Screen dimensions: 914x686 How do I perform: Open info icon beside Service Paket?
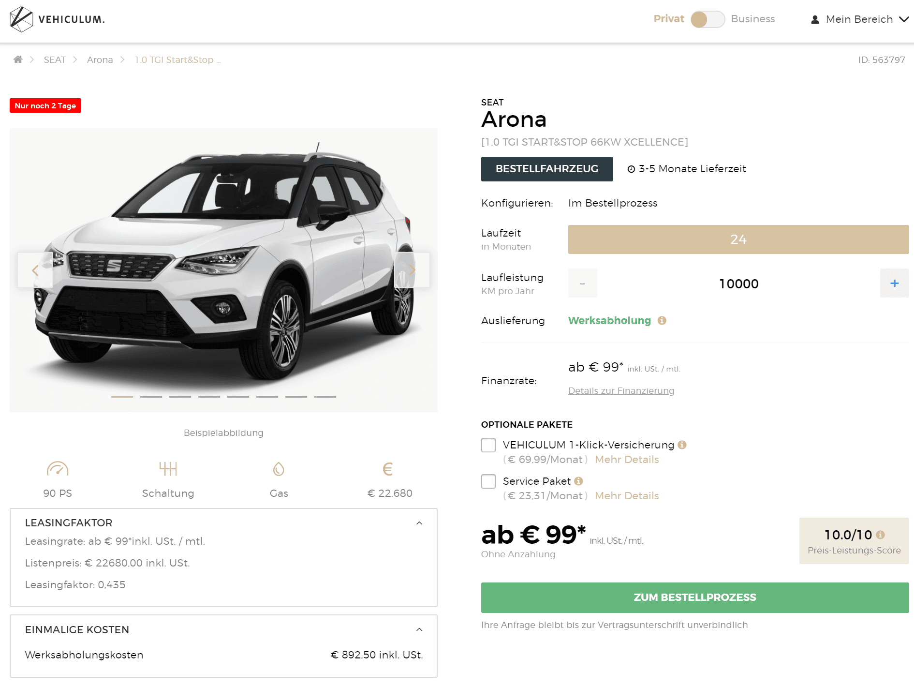coord(578,481)
